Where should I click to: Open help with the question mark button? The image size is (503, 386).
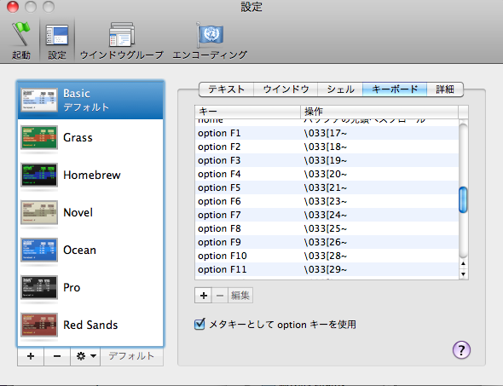coord(461,350)
